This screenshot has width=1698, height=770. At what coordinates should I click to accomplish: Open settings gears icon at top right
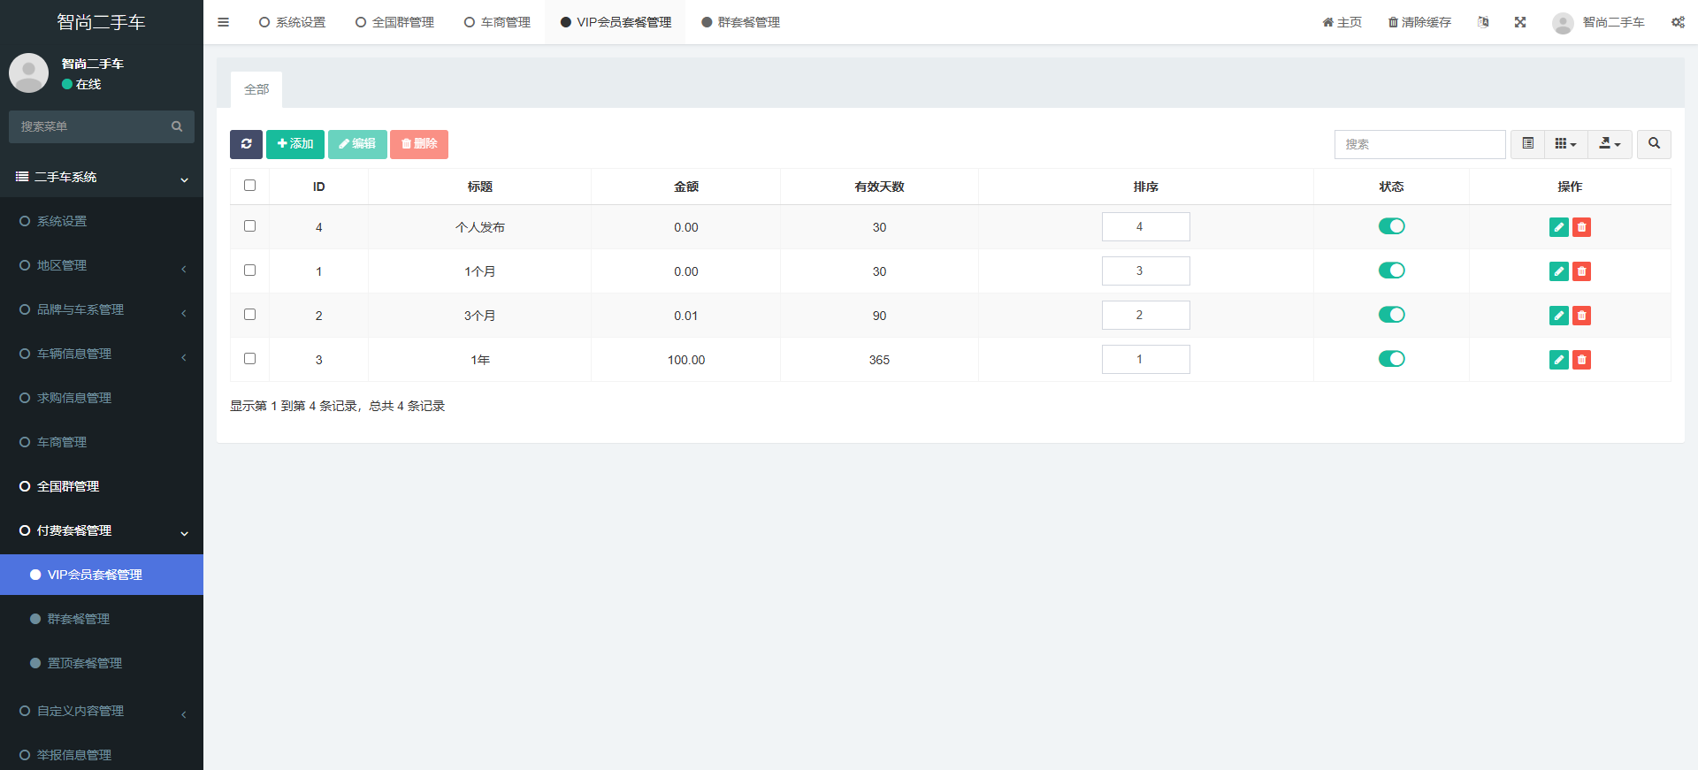click(x=1678, y=22)
